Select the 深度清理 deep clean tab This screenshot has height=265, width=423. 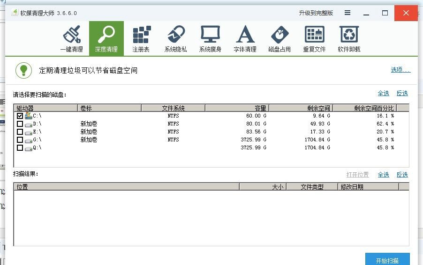click(106, 38)
